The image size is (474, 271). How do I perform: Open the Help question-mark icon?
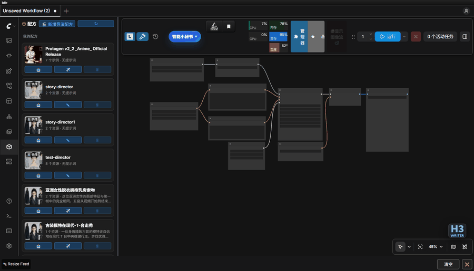tap(9, 201)
